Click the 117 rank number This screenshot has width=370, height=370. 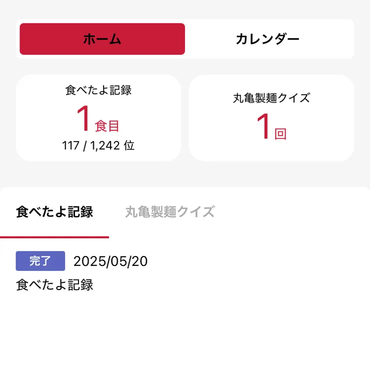point(71,145)
